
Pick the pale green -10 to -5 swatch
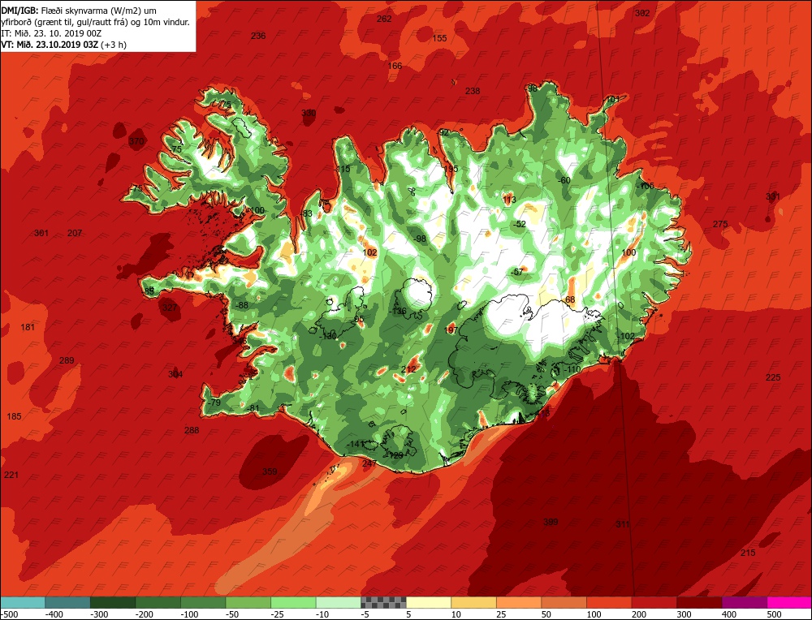coord(338,602)
